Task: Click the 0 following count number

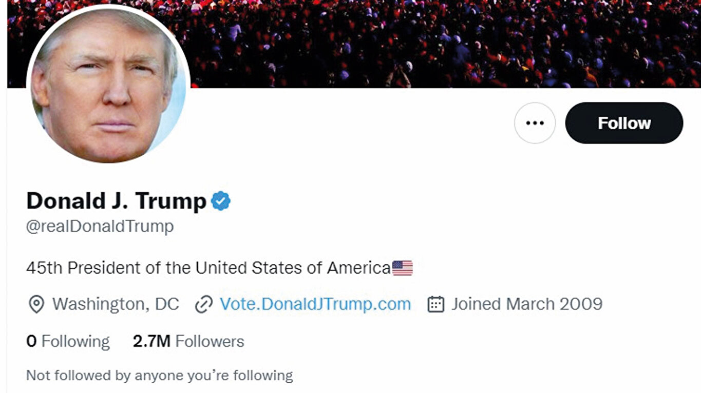Action: click(31, 341)
